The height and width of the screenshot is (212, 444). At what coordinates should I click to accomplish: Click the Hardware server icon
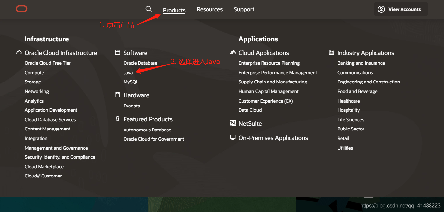(x=118, y=95)
